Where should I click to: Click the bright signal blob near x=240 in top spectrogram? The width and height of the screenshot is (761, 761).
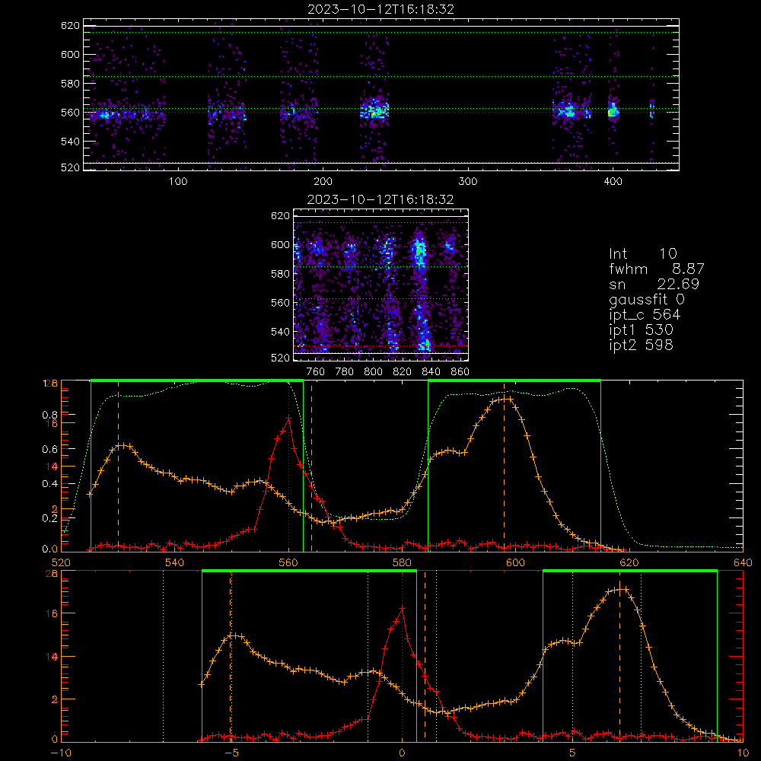coord(374,110)
